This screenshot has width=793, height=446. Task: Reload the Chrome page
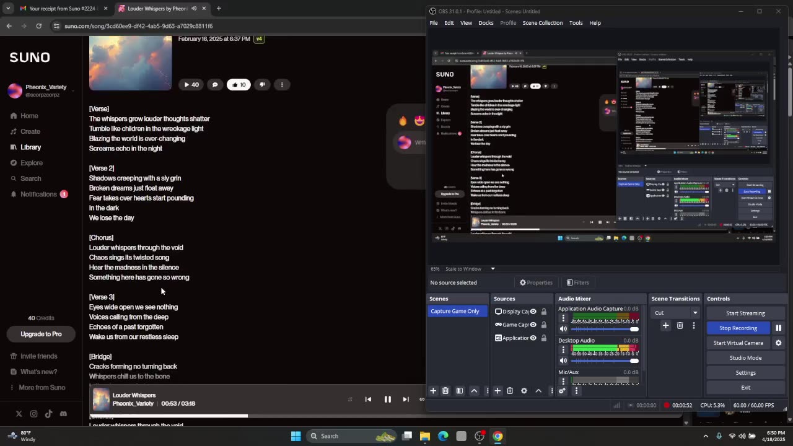coord(38,26)
